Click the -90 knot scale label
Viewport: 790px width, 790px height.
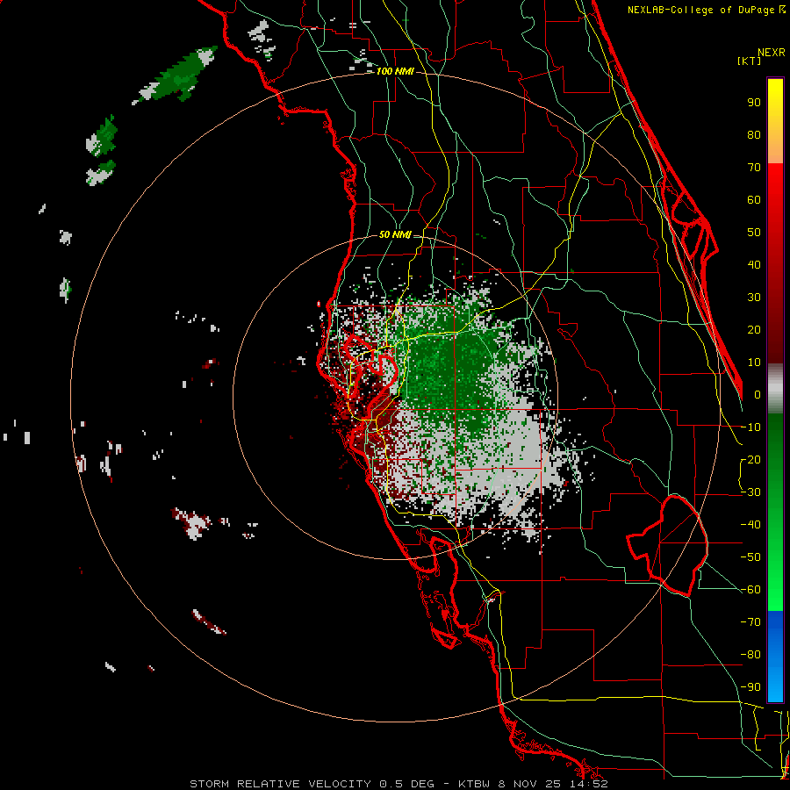(x=750, y=687)
